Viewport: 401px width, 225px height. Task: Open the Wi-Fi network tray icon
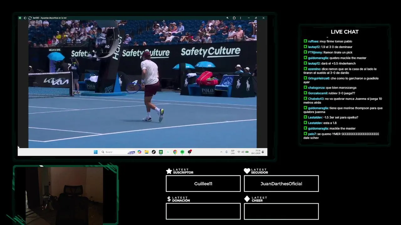click(239, 152)
